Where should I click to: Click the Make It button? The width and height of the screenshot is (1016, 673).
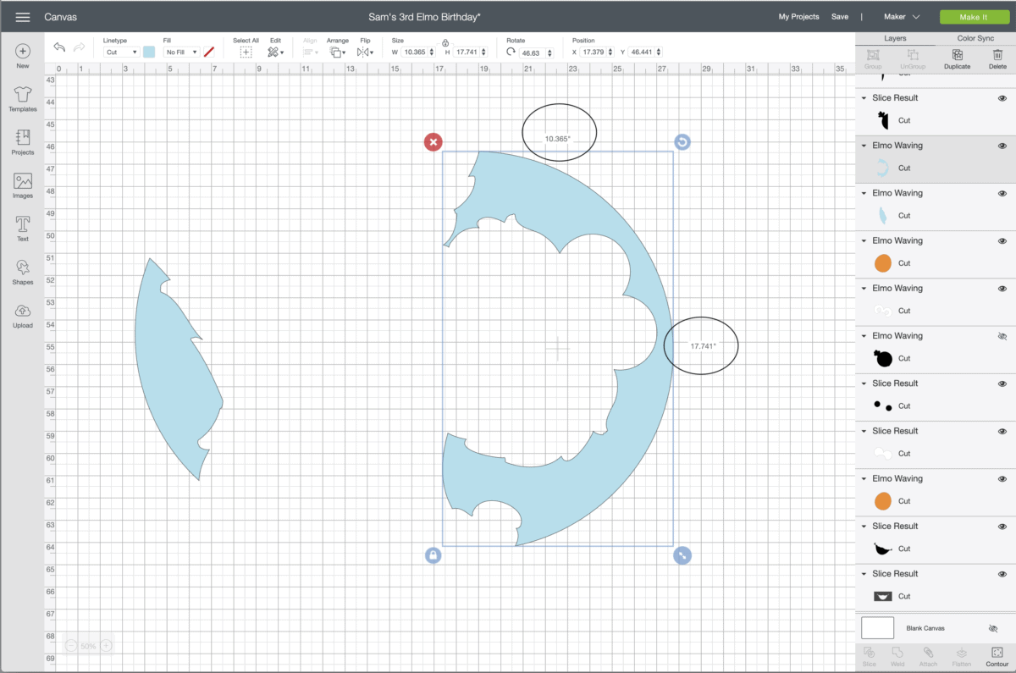[975, 16]
